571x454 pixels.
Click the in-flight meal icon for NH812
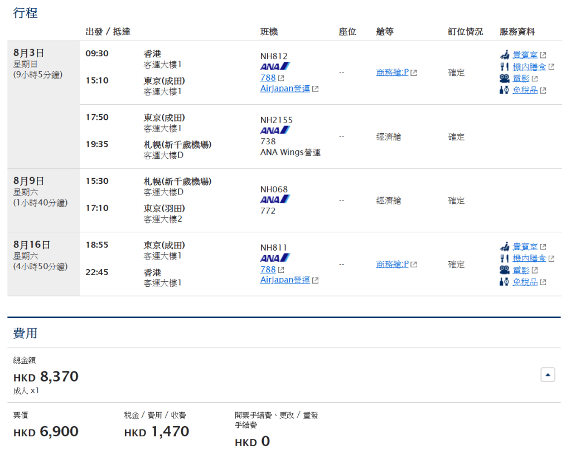coord(504,67)
